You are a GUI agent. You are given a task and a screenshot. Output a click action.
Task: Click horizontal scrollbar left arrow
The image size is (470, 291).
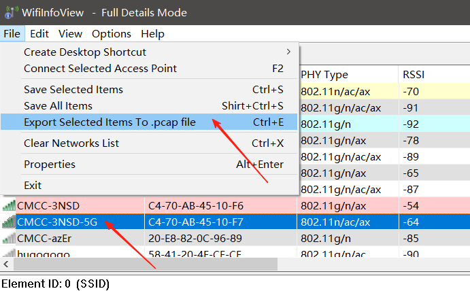(x=6, y=264)
